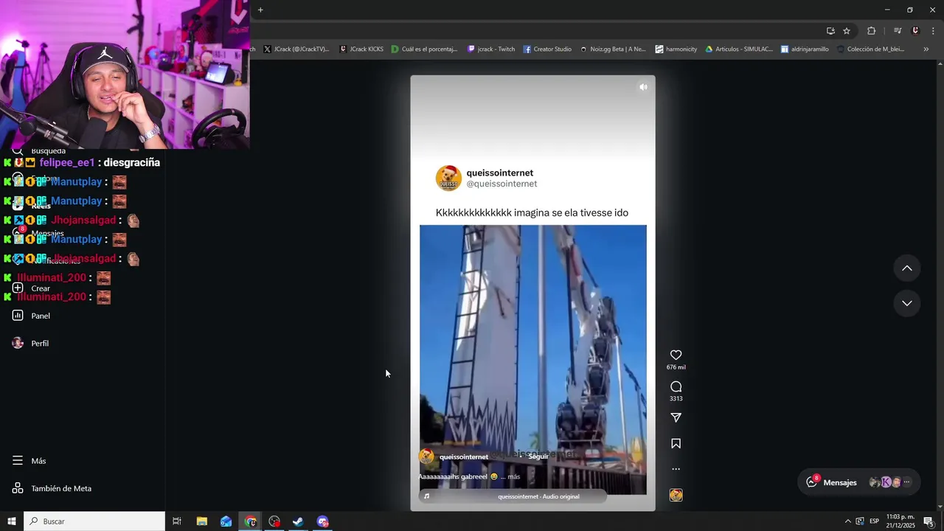Open the browser extensions puzzle icon
The image size is (944, 531).
(871, 31)
